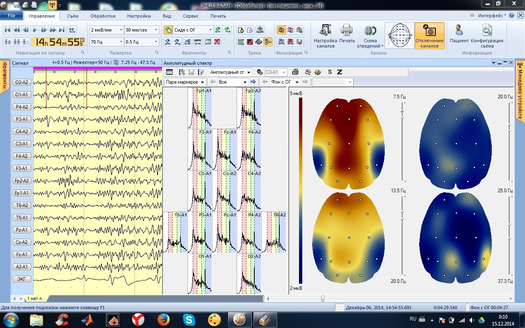Switch to the 'Печать' ribbon tab
Screen dimensions: 525x328
tap(218, 16)
